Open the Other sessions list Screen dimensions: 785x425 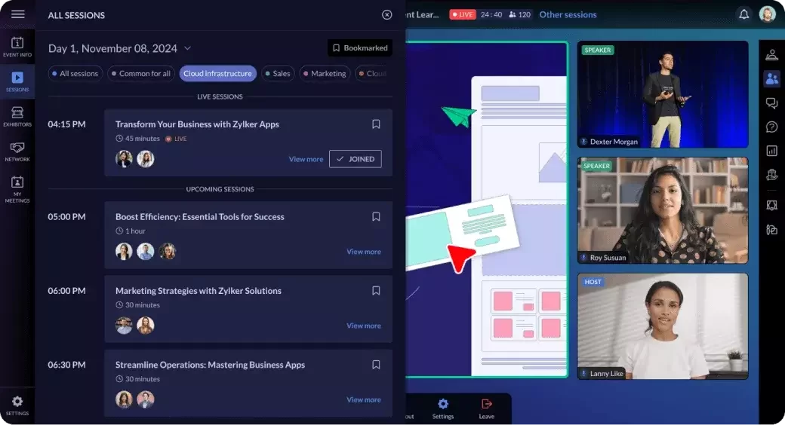pos(568,14)
